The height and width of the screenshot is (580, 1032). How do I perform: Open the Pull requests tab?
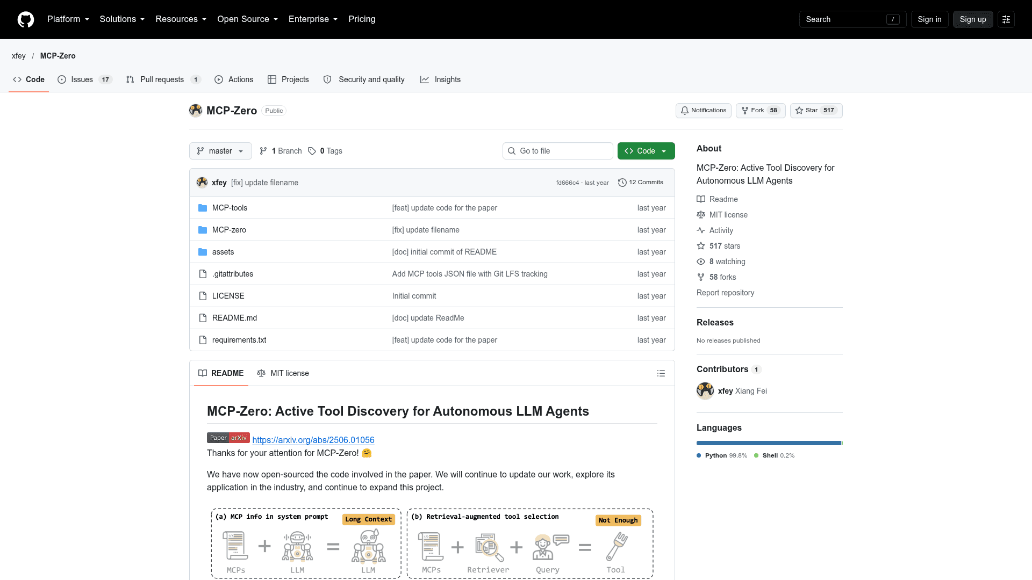point(163,79)
